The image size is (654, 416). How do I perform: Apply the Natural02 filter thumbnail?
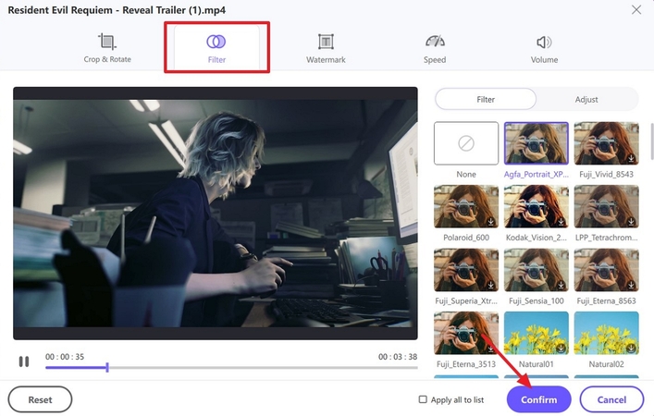(x=606, y=333)
